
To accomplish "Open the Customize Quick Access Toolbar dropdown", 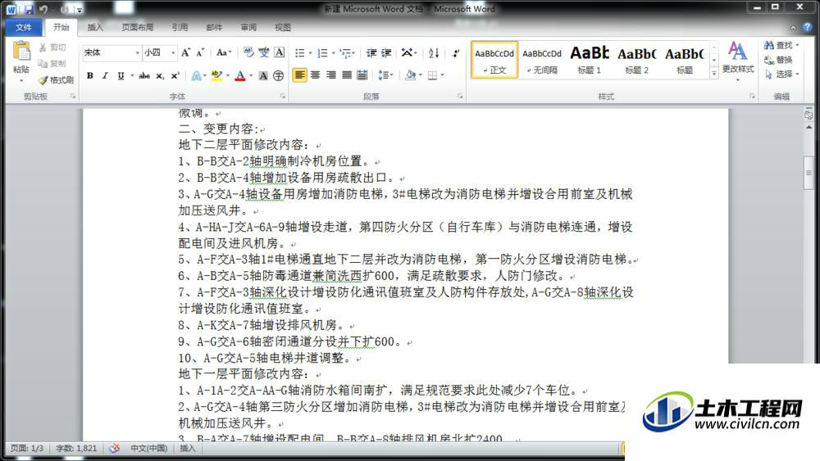I will click(x=79, y=9).
